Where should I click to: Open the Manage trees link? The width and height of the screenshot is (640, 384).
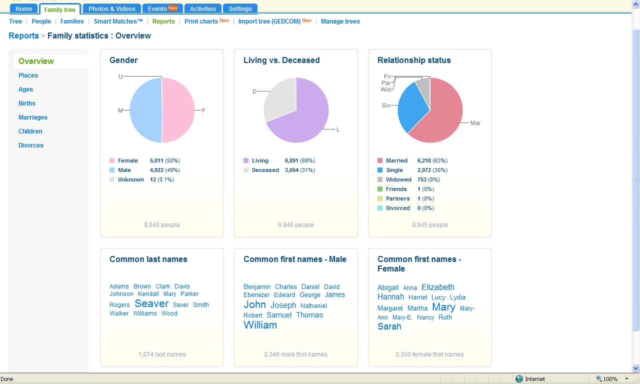pyautogui.click(x=340, y=21)
